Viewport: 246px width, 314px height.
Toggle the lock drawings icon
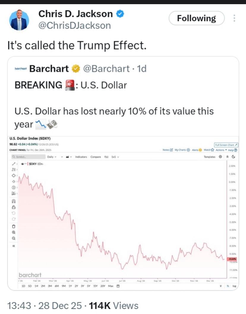pyautogui.click(x=13, y=207)
